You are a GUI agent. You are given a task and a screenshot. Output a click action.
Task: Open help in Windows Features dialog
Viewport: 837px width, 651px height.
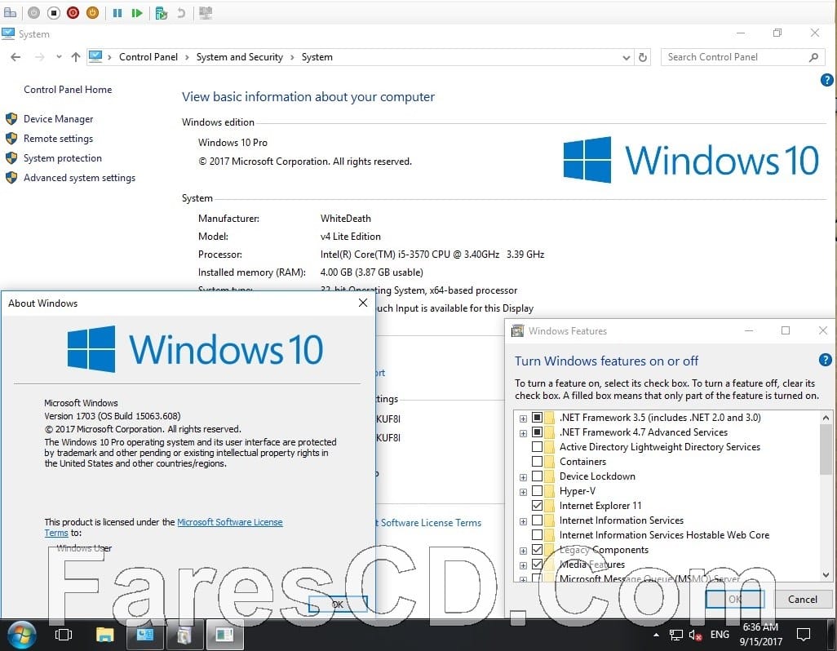pyautogui.click(x=825, y=361)
